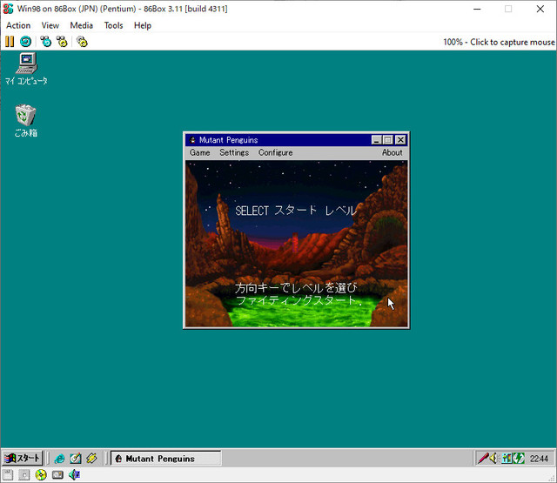This screenshot has height=483, width=557.
Task: Open the Game menu in Mutant Penguins
Action: pos(199,152)
